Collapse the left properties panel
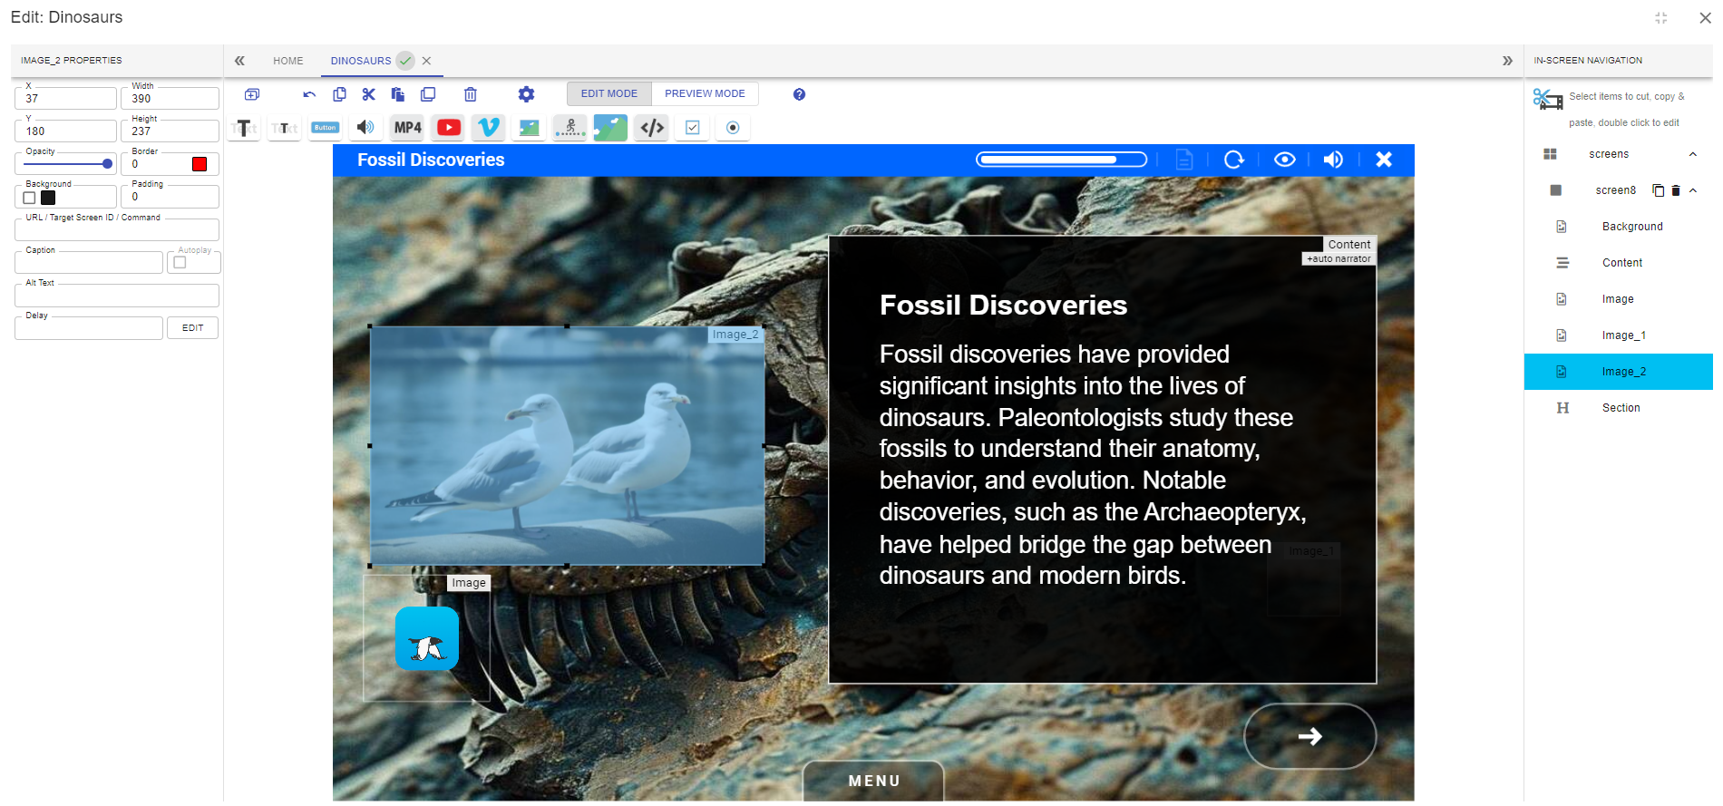This screenshot has height=806, width=1723. click(239, 61)
